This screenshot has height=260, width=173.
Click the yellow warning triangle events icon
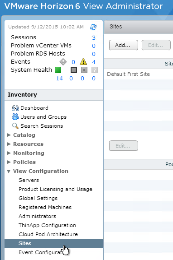pos(83,62)
